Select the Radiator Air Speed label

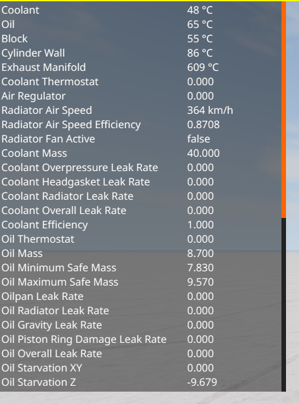point(47,111)
